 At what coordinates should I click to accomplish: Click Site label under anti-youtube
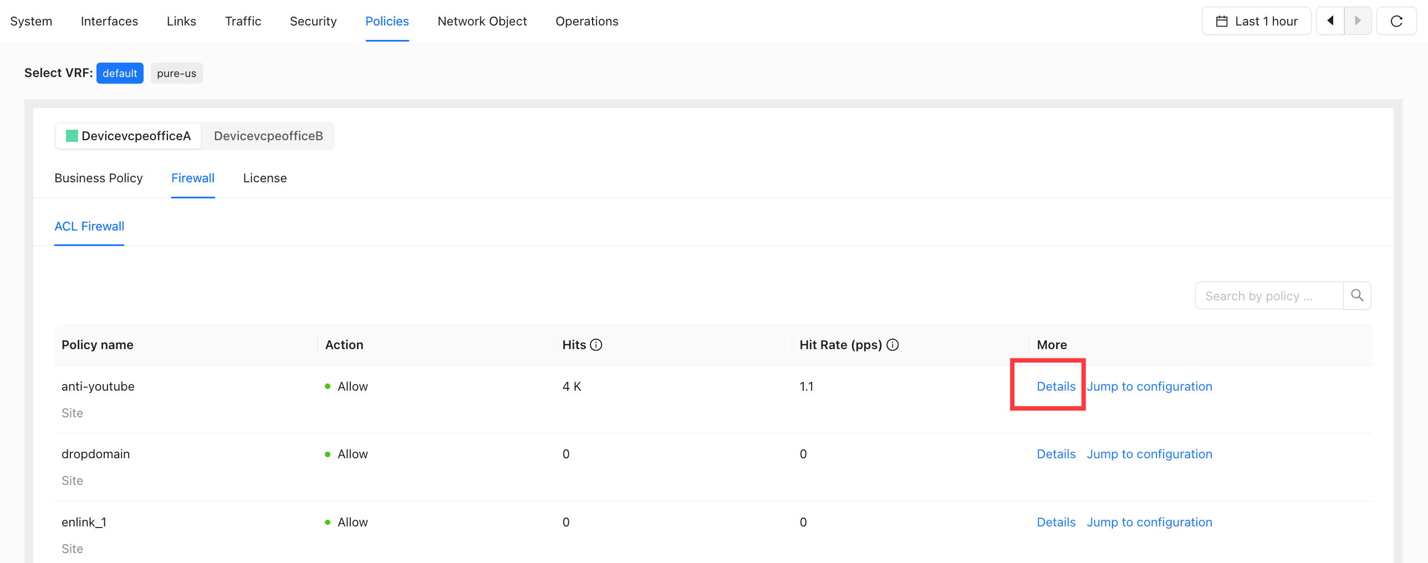pos(72,413)
